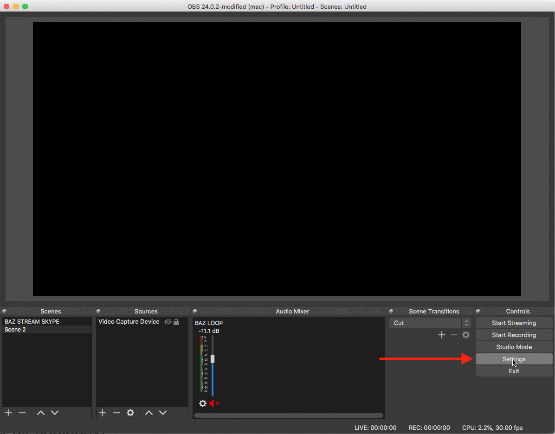Click BAZ LOOP volume slider handle
This screenshot has height=434, width=555.
[x=213, y=359]
